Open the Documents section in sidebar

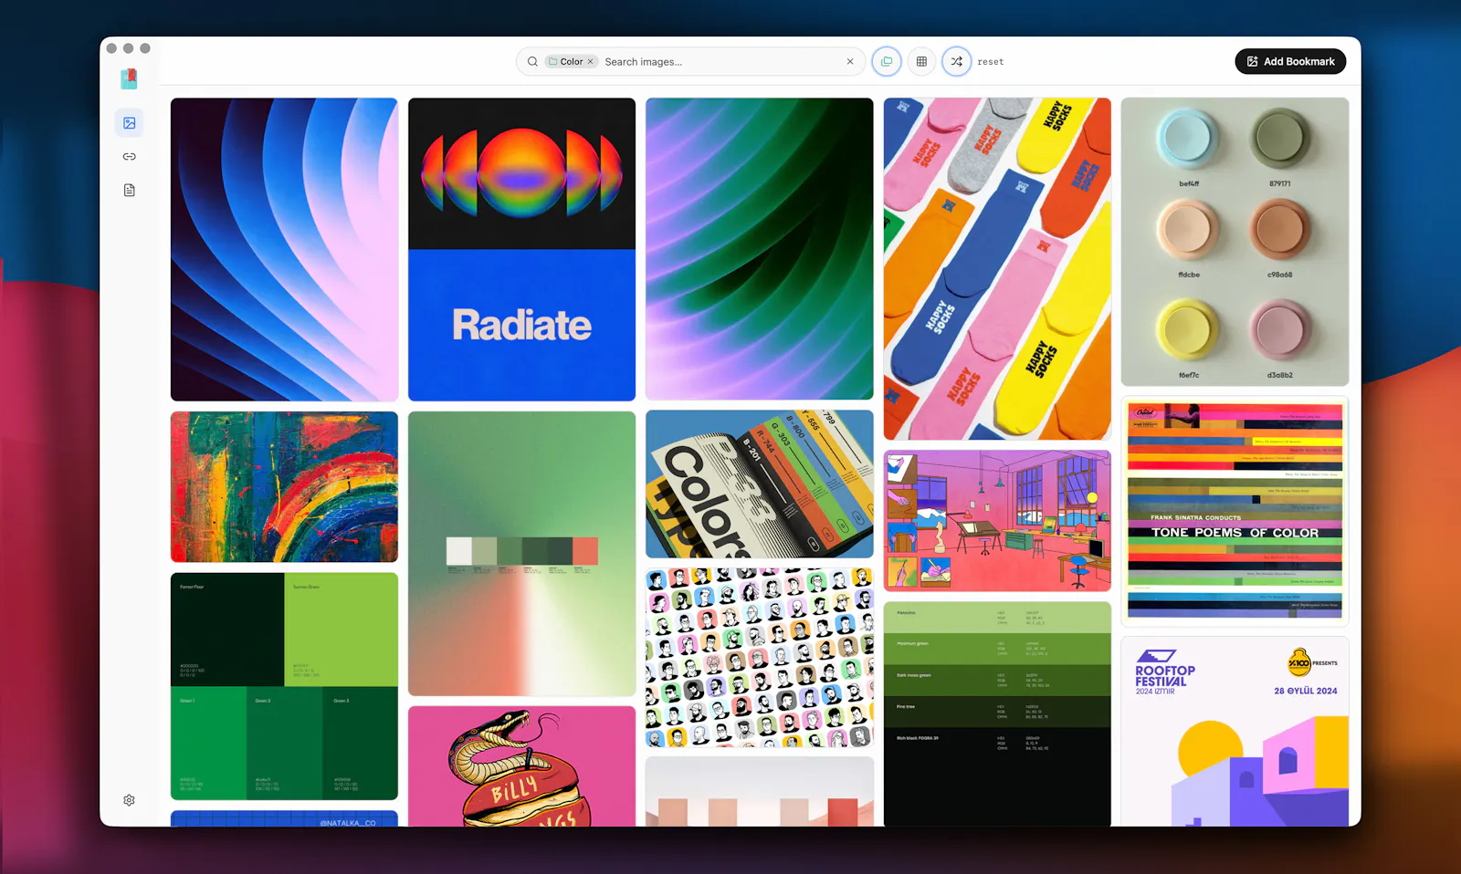[130, 190]
